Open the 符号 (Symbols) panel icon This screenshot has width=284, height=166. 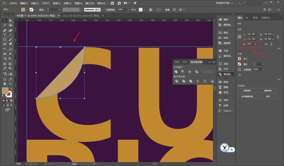(224, 92)
